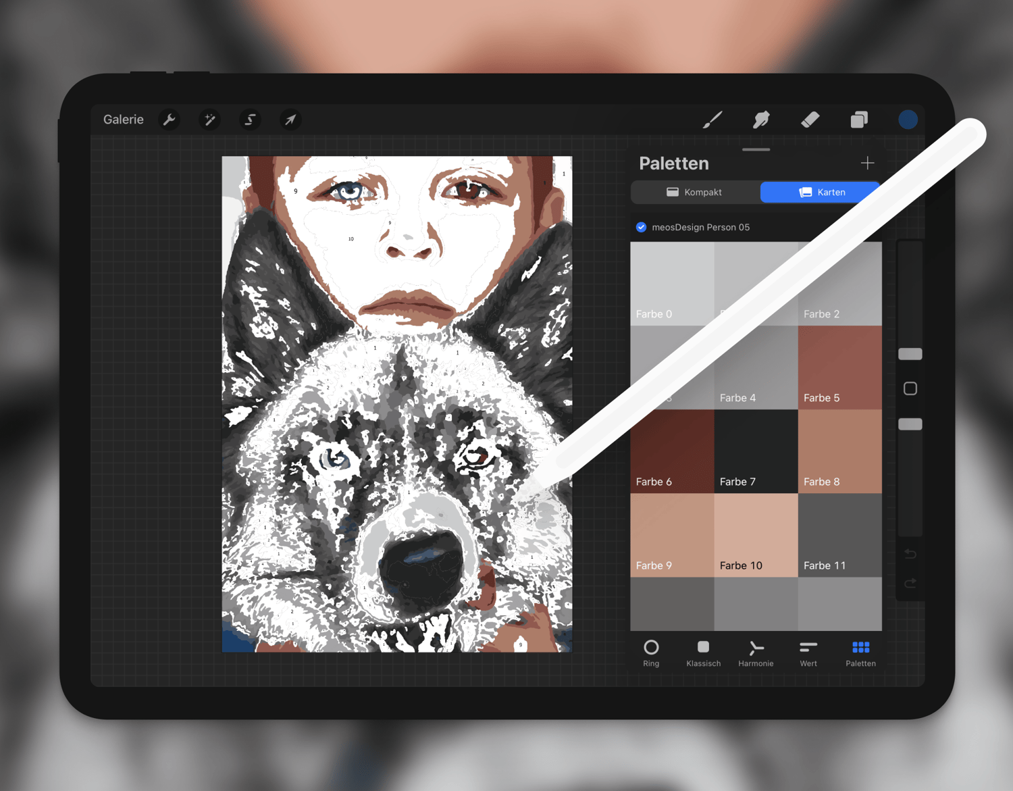The image size is (1013, 791).
Task: Select the Eraser tool
Action: [810, 120]
